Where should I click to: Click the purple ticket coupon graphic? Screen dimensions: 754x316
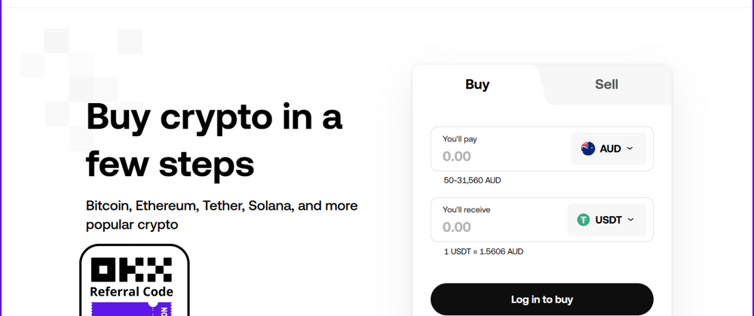[133, 308]
